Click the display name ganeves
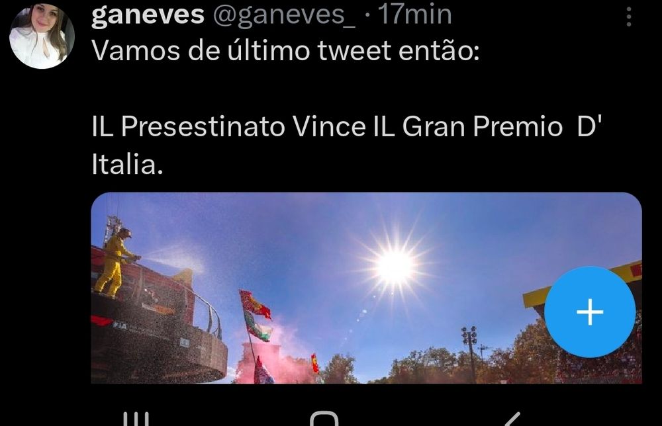This screenshot has width=662, height=426. [148, 15]
